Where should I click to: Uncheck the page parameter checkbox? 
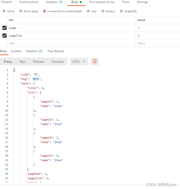[x=5, y=28]
